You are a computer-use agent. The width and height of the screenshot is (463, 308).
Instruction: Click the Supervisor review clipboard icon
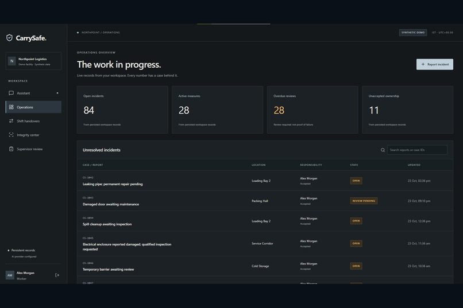(x=11, y=149)
